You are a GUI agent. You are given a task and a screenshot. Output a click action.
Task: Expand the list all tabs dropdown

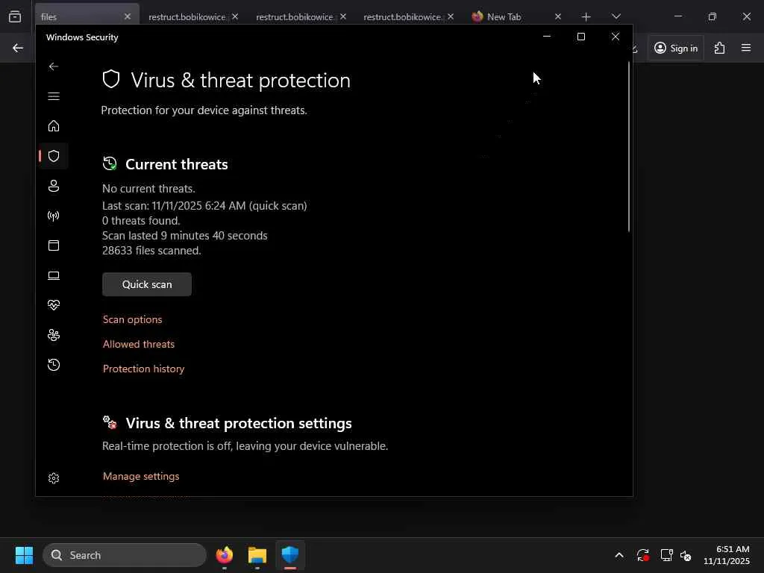[616, 16]
